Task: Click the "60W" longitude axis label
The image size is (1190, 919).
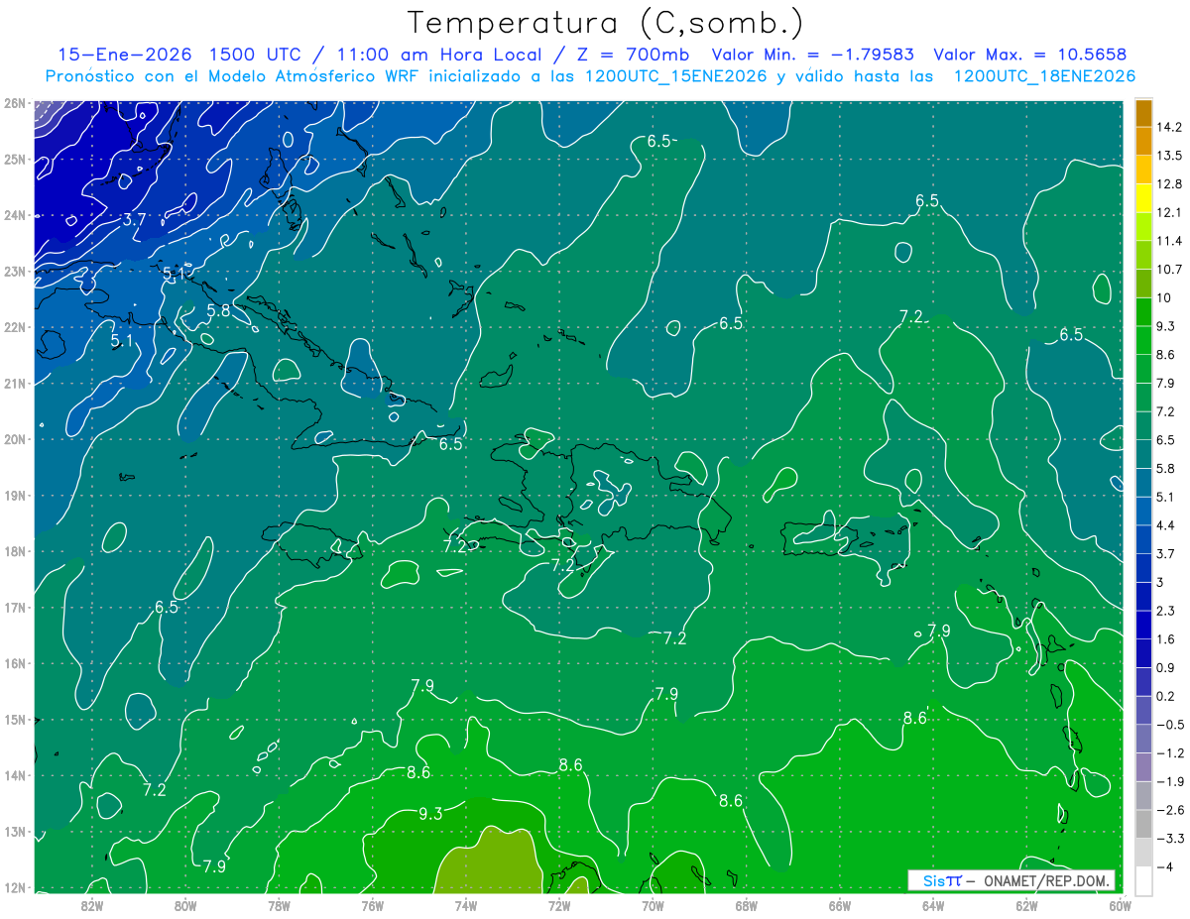Action: [1120, 906]
